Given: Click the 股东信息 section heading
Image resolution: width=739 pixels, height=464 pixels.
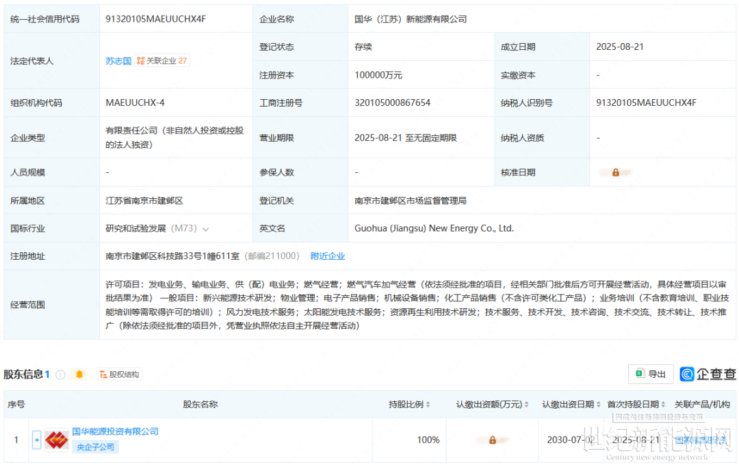Looking at the screenshot, I should click(x=23, y=374).
